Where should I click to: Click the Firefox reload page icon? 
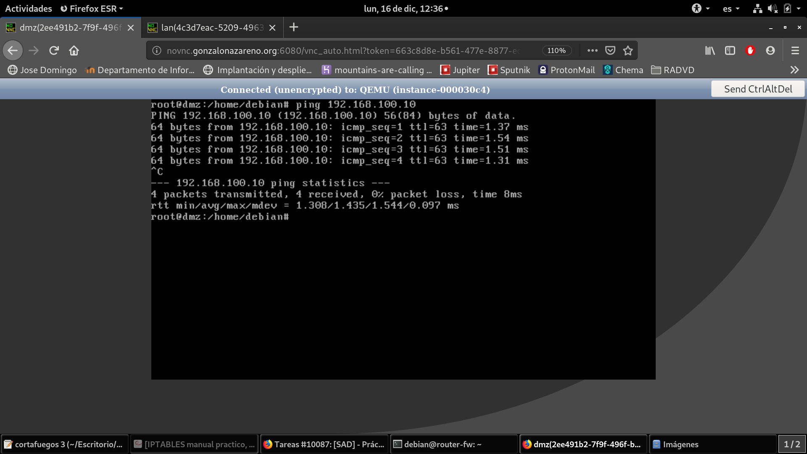pos(54,50)
